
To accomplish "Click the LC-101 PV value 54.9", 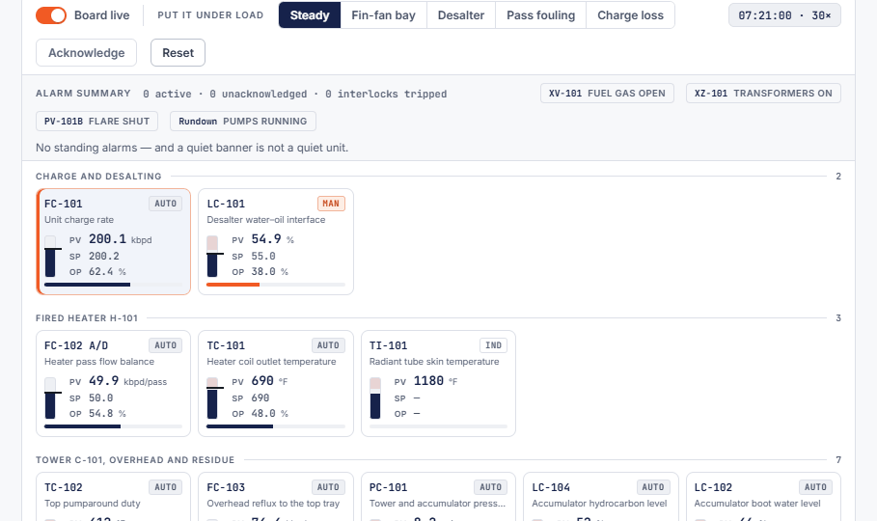I will (266, 239).
